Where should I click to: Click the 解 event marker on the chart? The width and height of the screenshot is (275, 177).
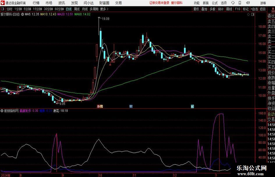[x=192, y=106]
